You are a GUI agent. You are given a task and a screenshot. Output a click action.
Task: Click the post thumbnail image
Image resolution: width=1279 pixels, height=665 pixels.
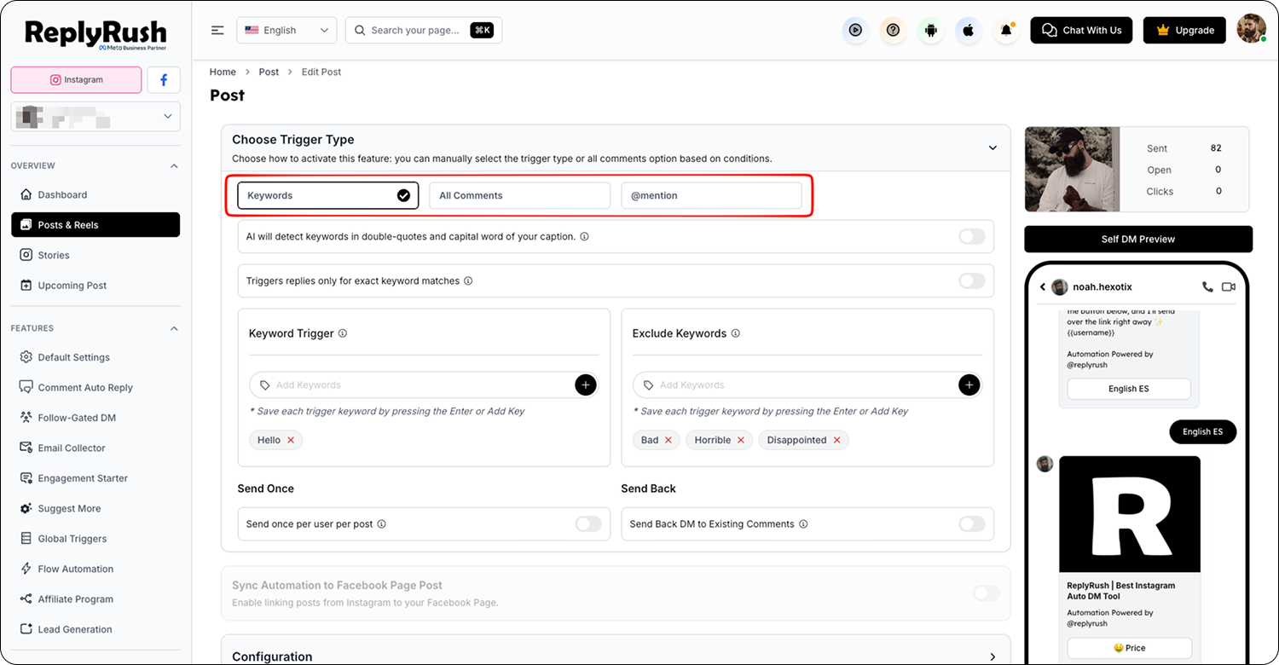click(1071, 170)
